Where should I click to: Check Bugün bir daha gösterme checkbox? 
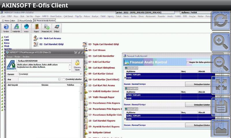coord(187,62)
